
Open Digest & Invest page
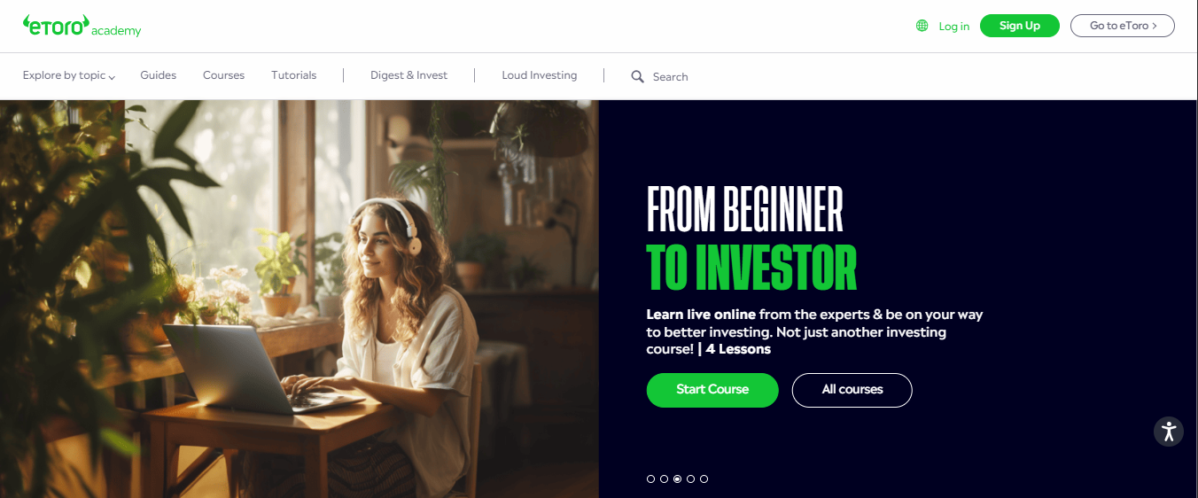click(409, 75)
